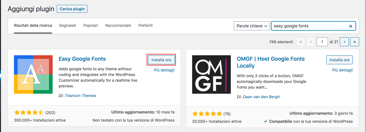Open the Risultati della ricerca tab
366x132 pixels.
33,25
